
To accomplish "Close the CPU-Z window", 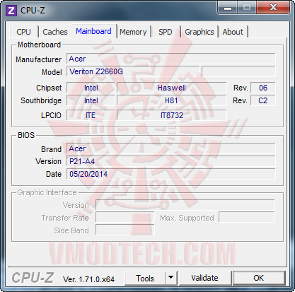I will click(273, 8).
